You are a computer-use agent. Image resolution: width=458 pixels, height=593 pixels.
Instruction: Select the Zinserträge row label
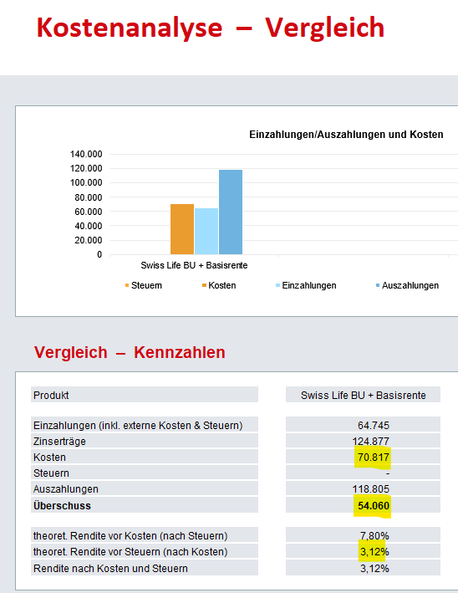[x=59, y=442]
